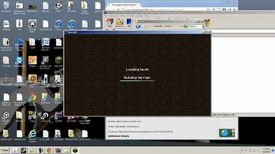Click the Start button

5,150
